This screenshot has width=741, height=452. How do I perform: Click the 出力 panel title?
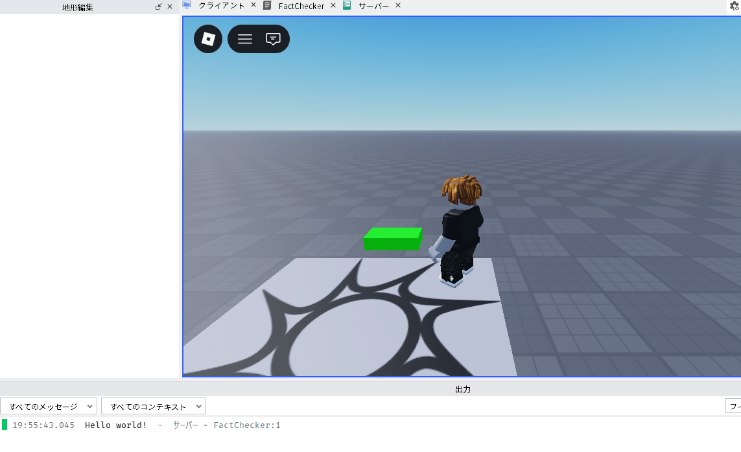tap(463, 389)
